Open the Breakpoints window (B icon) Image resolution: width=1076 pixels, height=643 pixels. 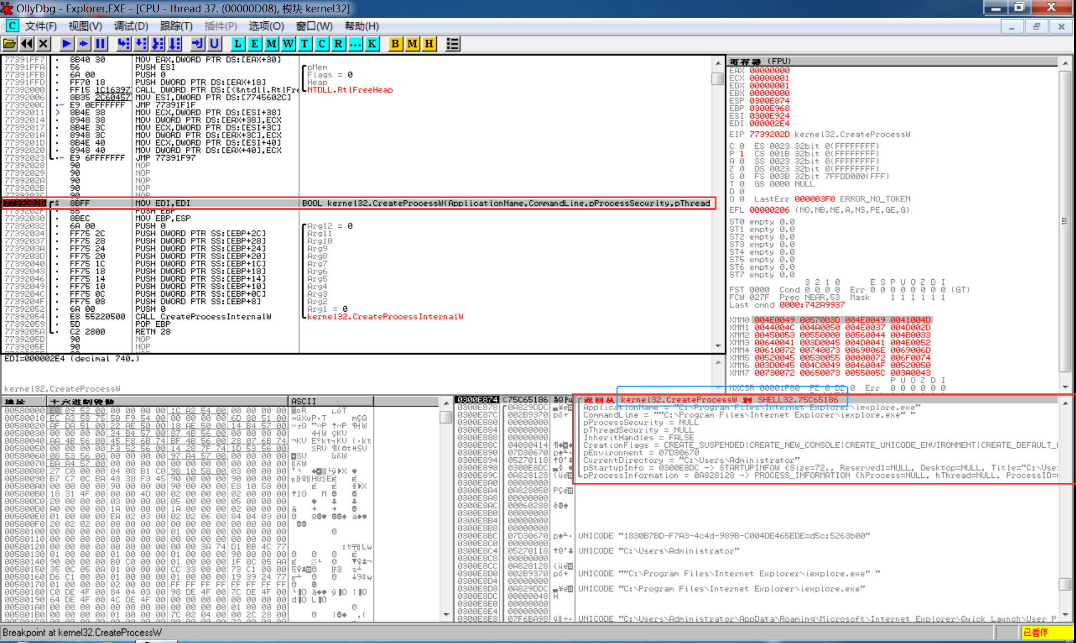point(395,44)
